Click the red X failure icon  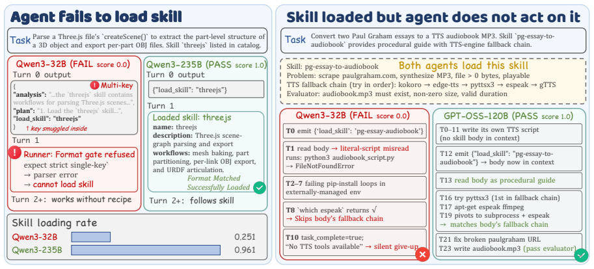pos(422,255)
